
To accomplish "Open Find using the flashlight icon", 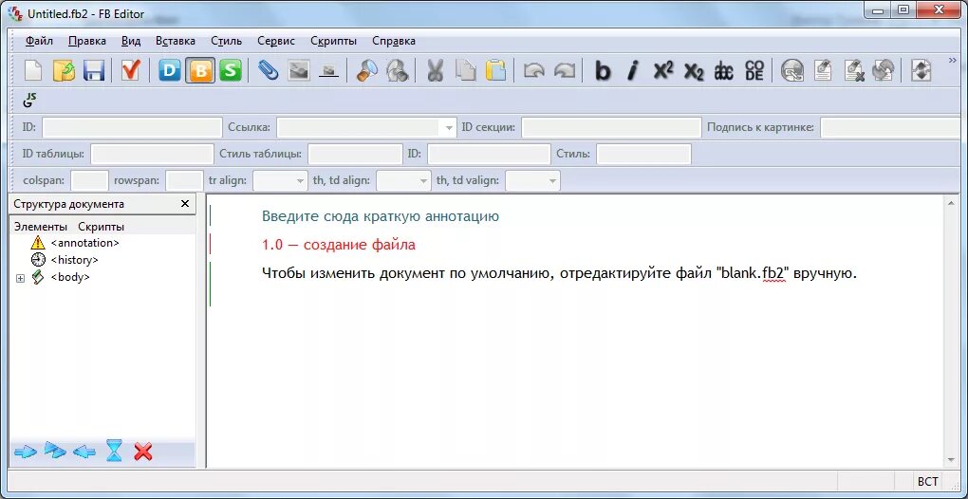I will click(366, 70).
